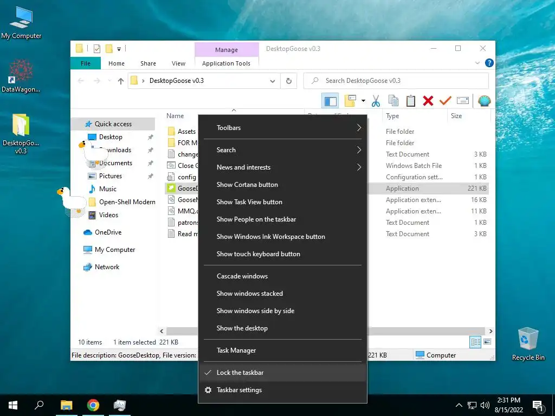
Task: Toggle Show Windows Ink Workspace button
Action: click(282, 237)
